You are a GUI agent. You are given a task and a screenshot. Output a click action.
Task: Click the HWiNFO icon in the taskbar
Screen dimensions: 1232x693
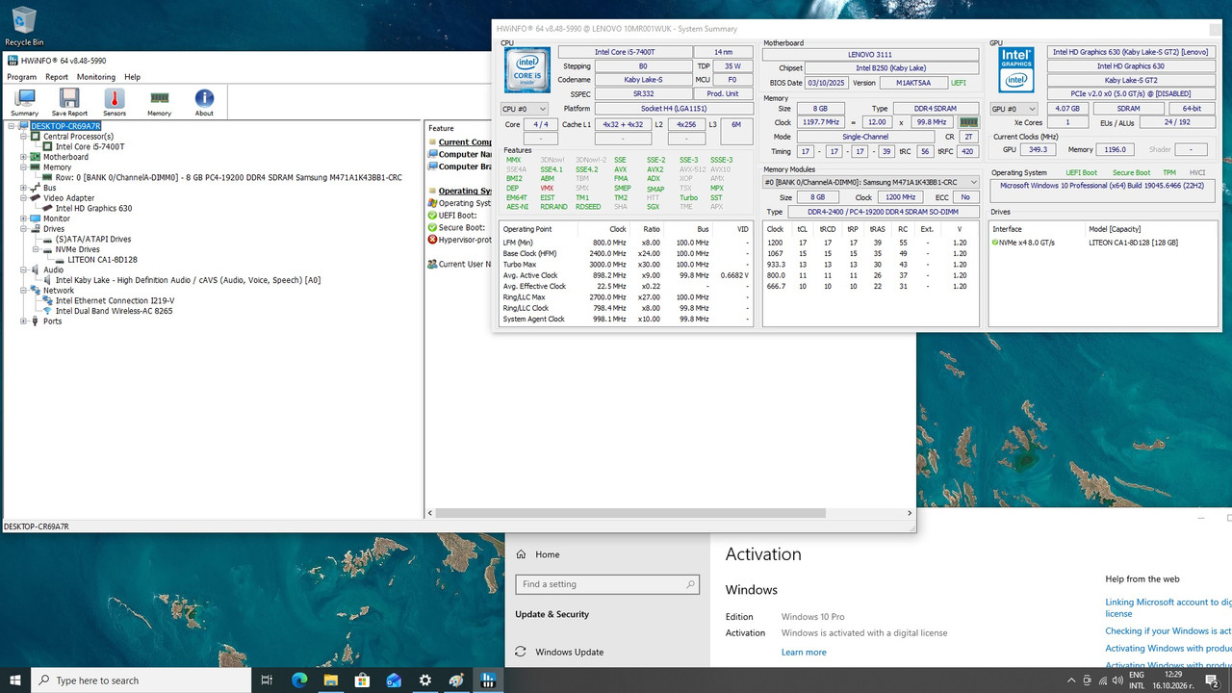pos(488,680)
